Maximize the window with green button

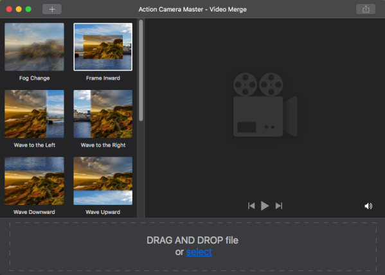click(x=28, y=10)
